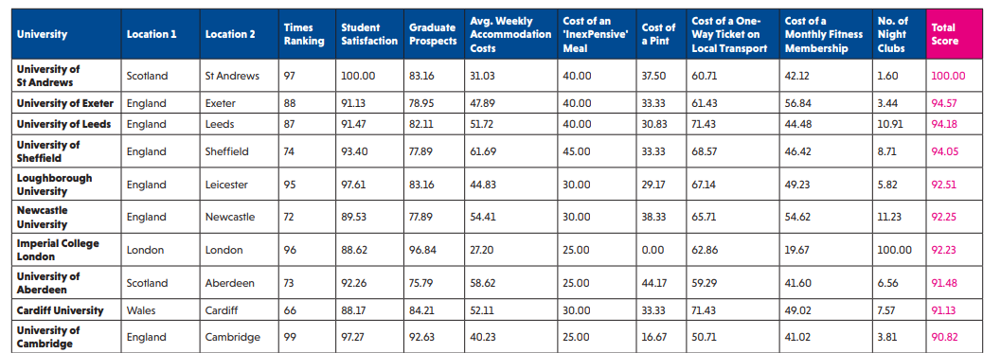The image size is (1001, 353).
Task: Click the Imperial College London cell
Action: coord(66,250)
